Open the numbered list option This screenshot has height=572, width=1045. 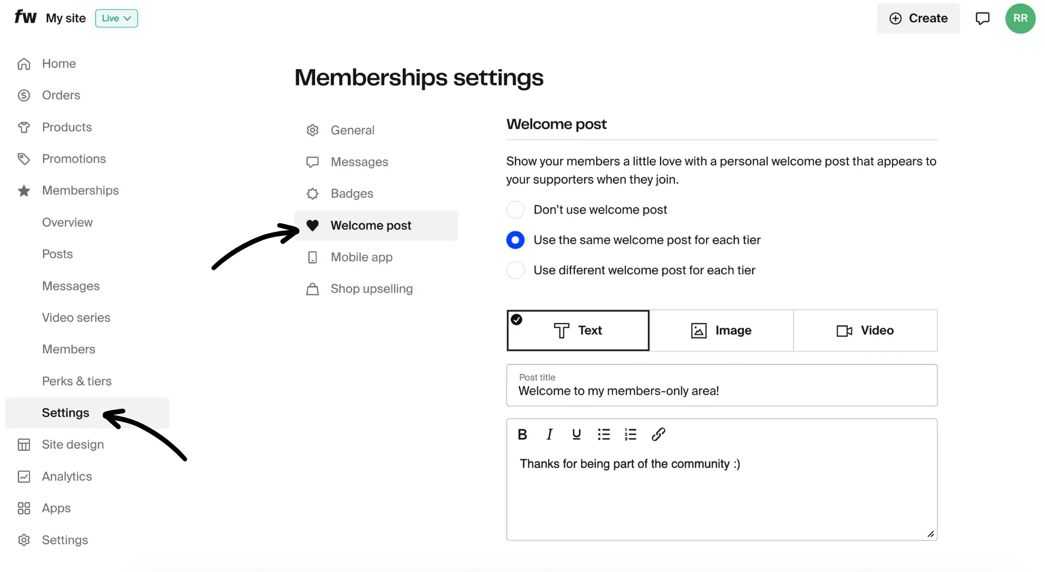[630, 434]
